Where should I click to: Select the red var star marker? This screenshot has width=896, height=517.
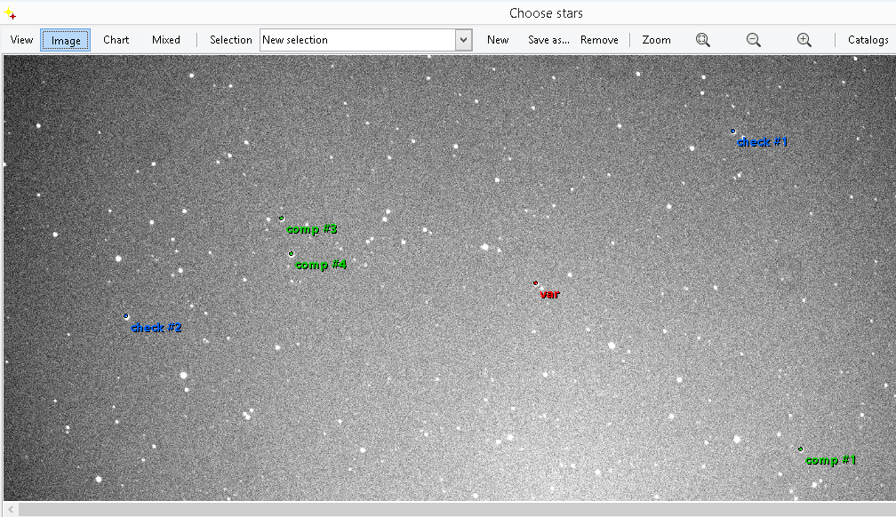point(535,282)
